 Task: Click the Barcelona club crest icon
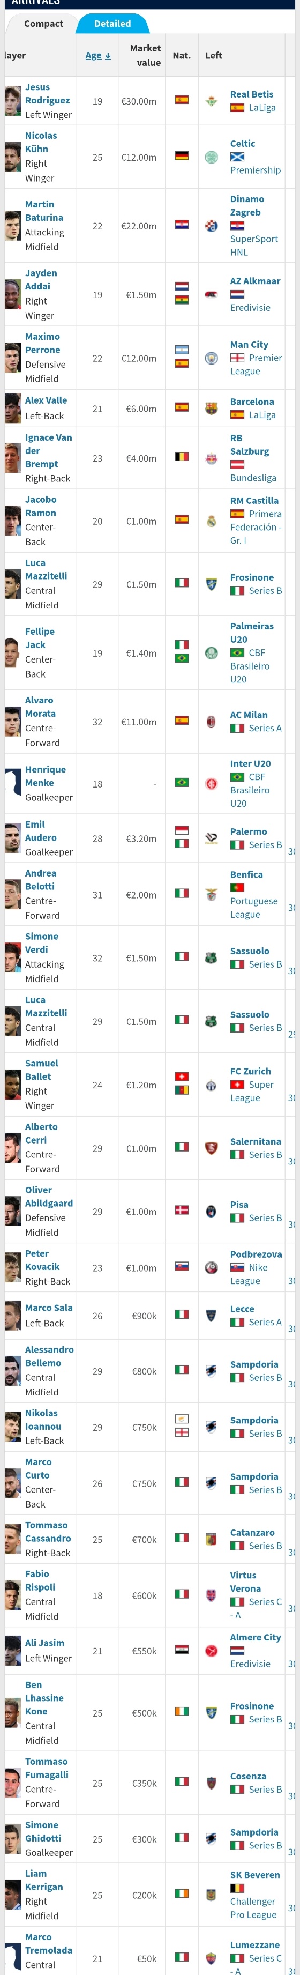point(211,409)
